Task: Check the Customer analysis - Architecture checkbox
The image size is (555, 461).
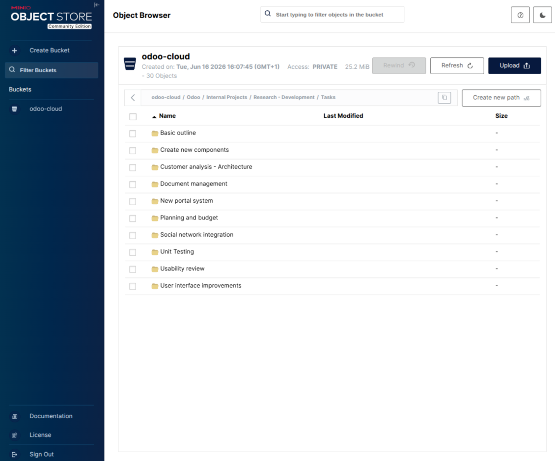Action: [x=133, y=168]
